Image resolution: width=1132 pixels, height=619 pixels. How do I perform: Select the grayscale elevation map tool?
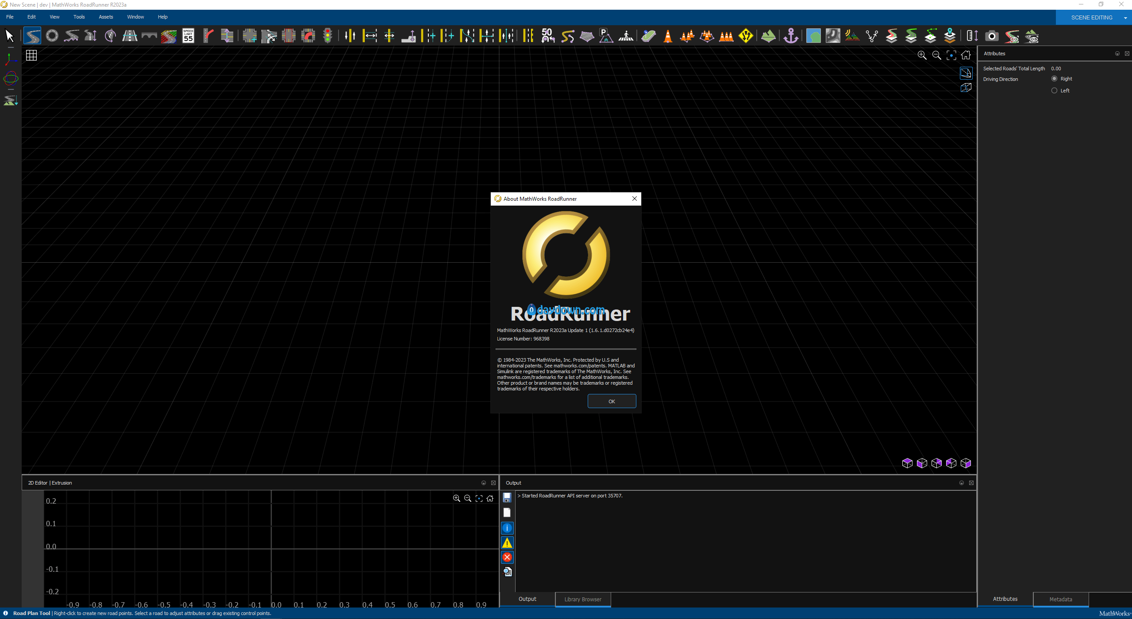click(x=833, y=36)
